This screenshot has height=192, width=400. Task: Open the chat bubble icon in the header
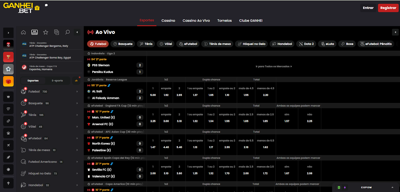pyautogui.click(x=46, y=5)
